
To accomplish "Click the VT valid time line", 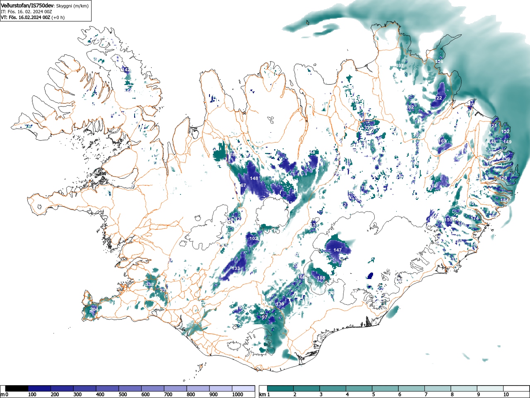I will 33,17.
